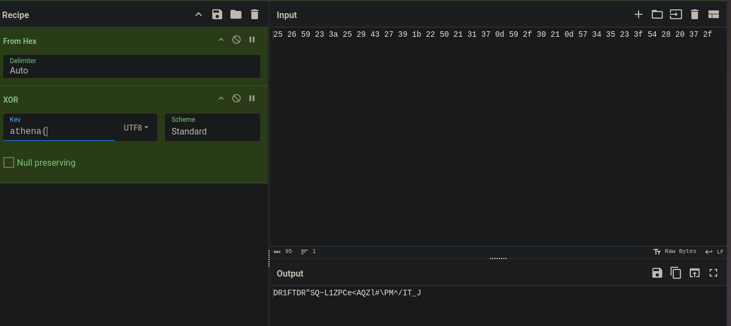Viewport: 731px width, 326px height.
Task: Reset pane layout icon
Action: [x=713, y=15]
